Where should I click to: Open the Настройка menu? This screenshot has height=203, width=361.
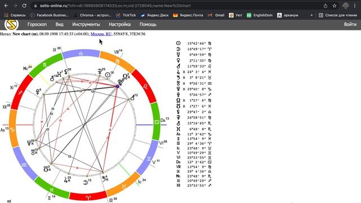tap(120, 24)
